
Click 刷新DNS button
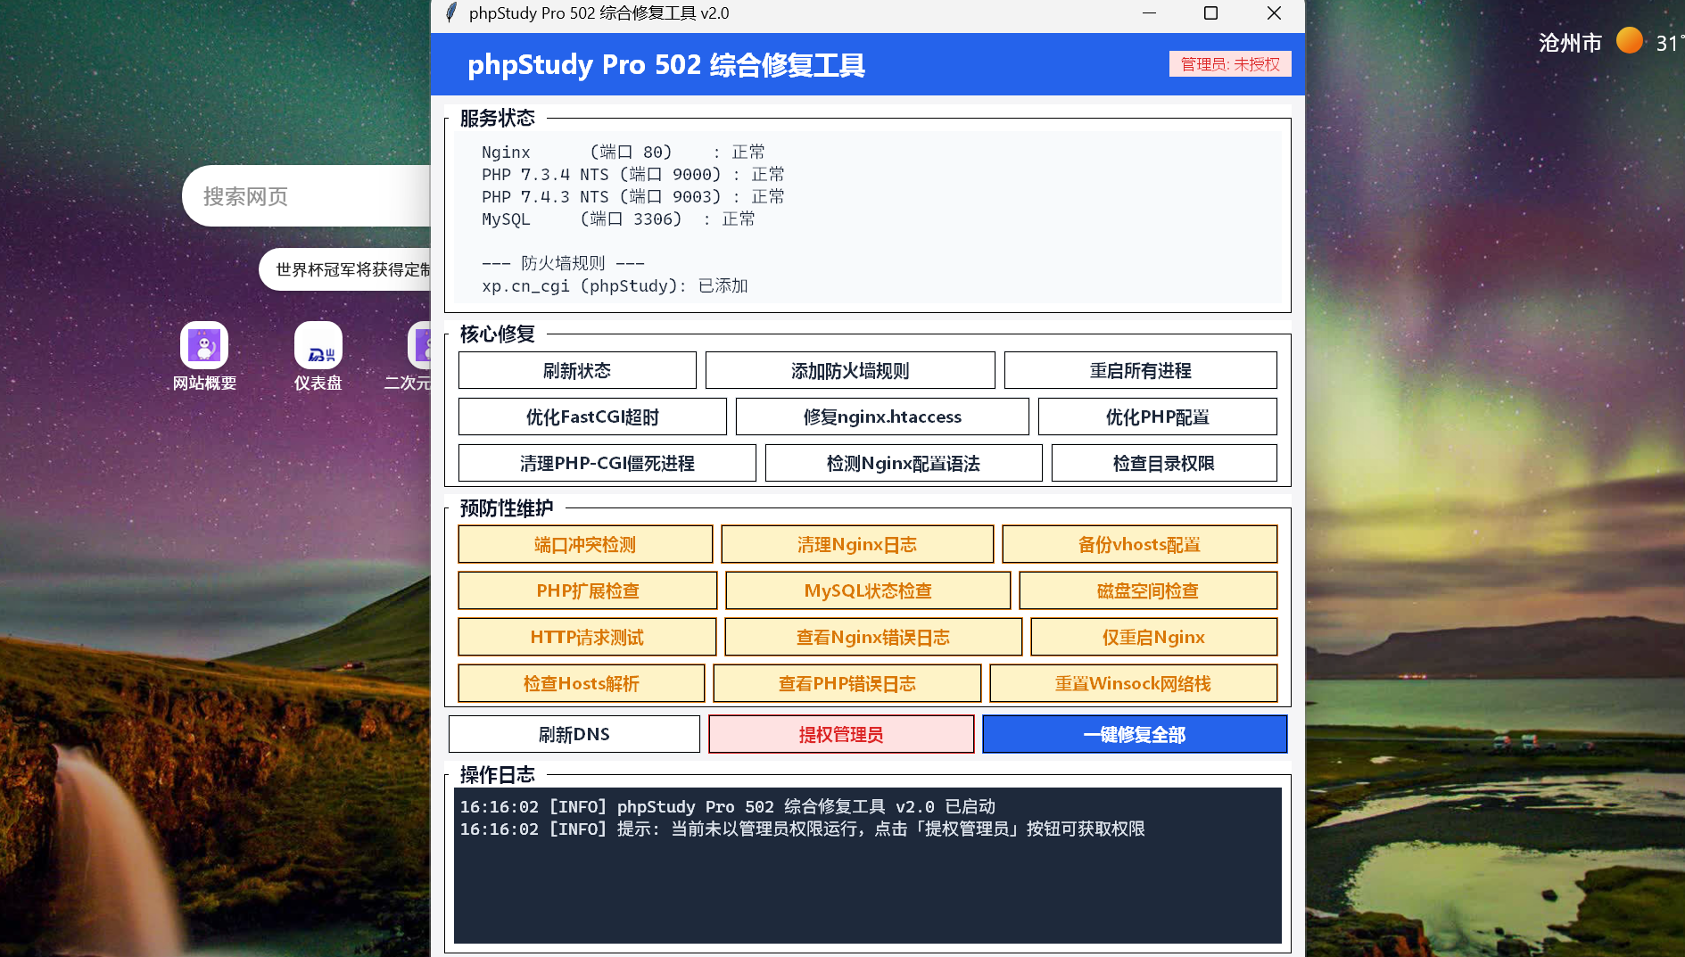coord(574,734)
